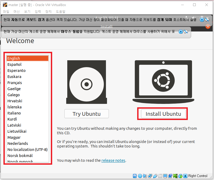
Task: Open the USB devices status bar icon
Action: tap(155, 176)
